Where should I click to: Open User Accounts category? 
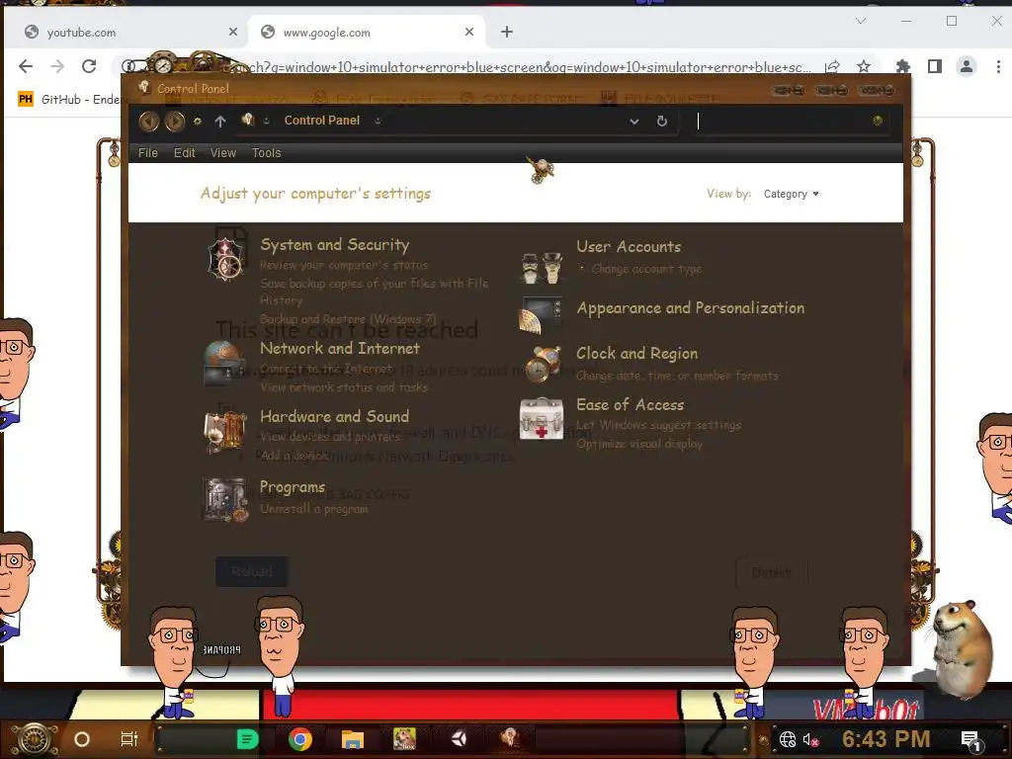tap(629, 246)
